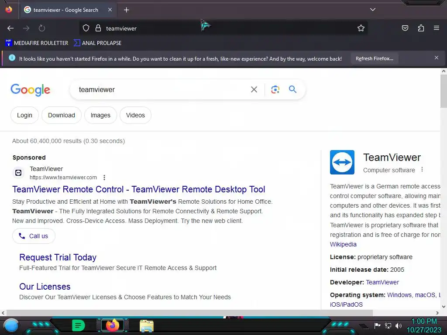Dismiss the Firefox notification bar
Screen dimensions: 447x335
pyautogui.click(x=437, y=58)
